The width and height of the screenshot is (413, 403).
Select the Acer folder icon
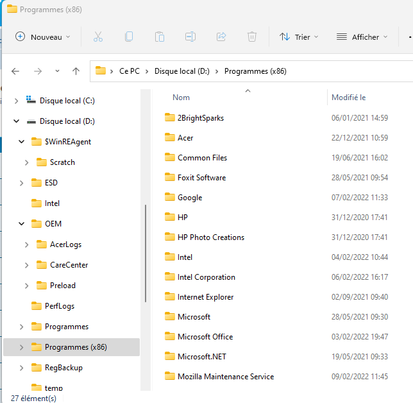pyautogui.click(x=169, y=137)
